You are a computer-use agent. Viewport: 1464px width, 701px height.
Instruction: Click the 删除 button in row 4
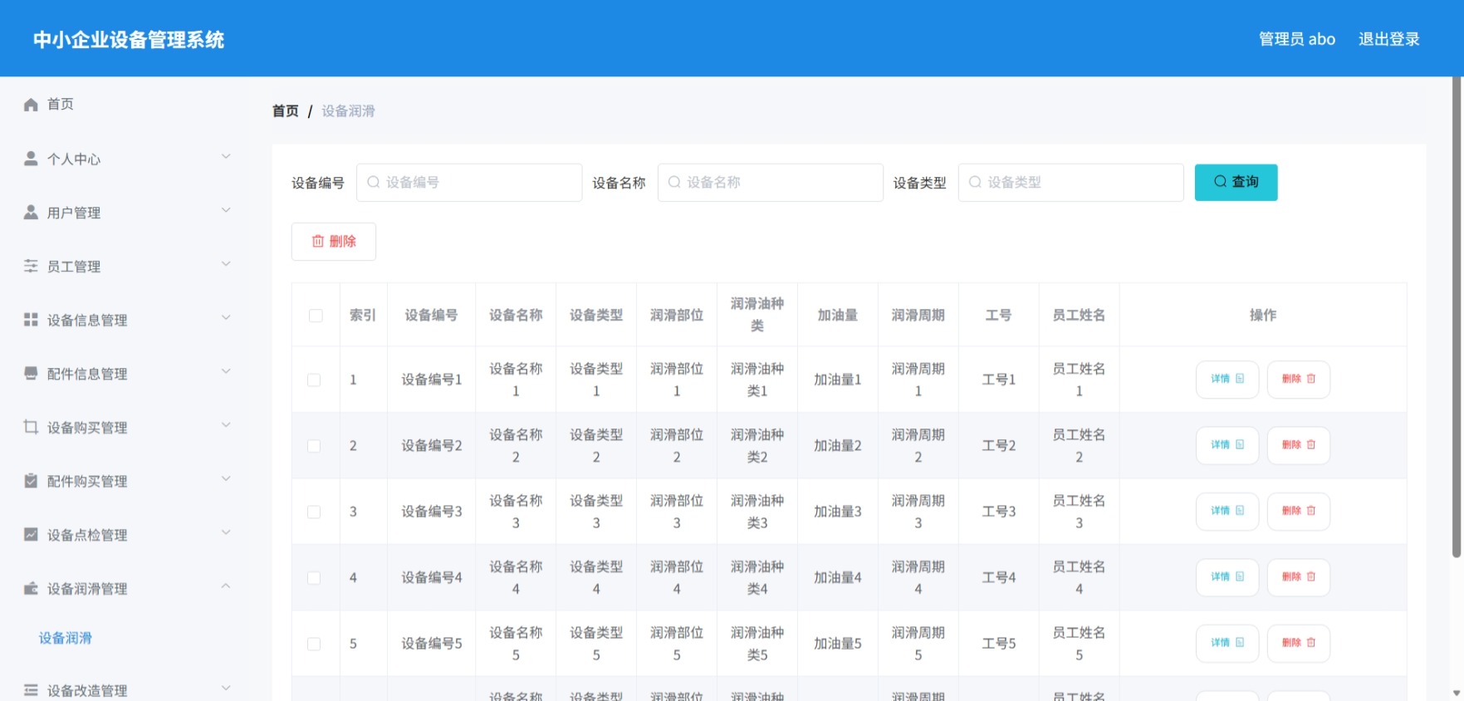[1298, 577]
